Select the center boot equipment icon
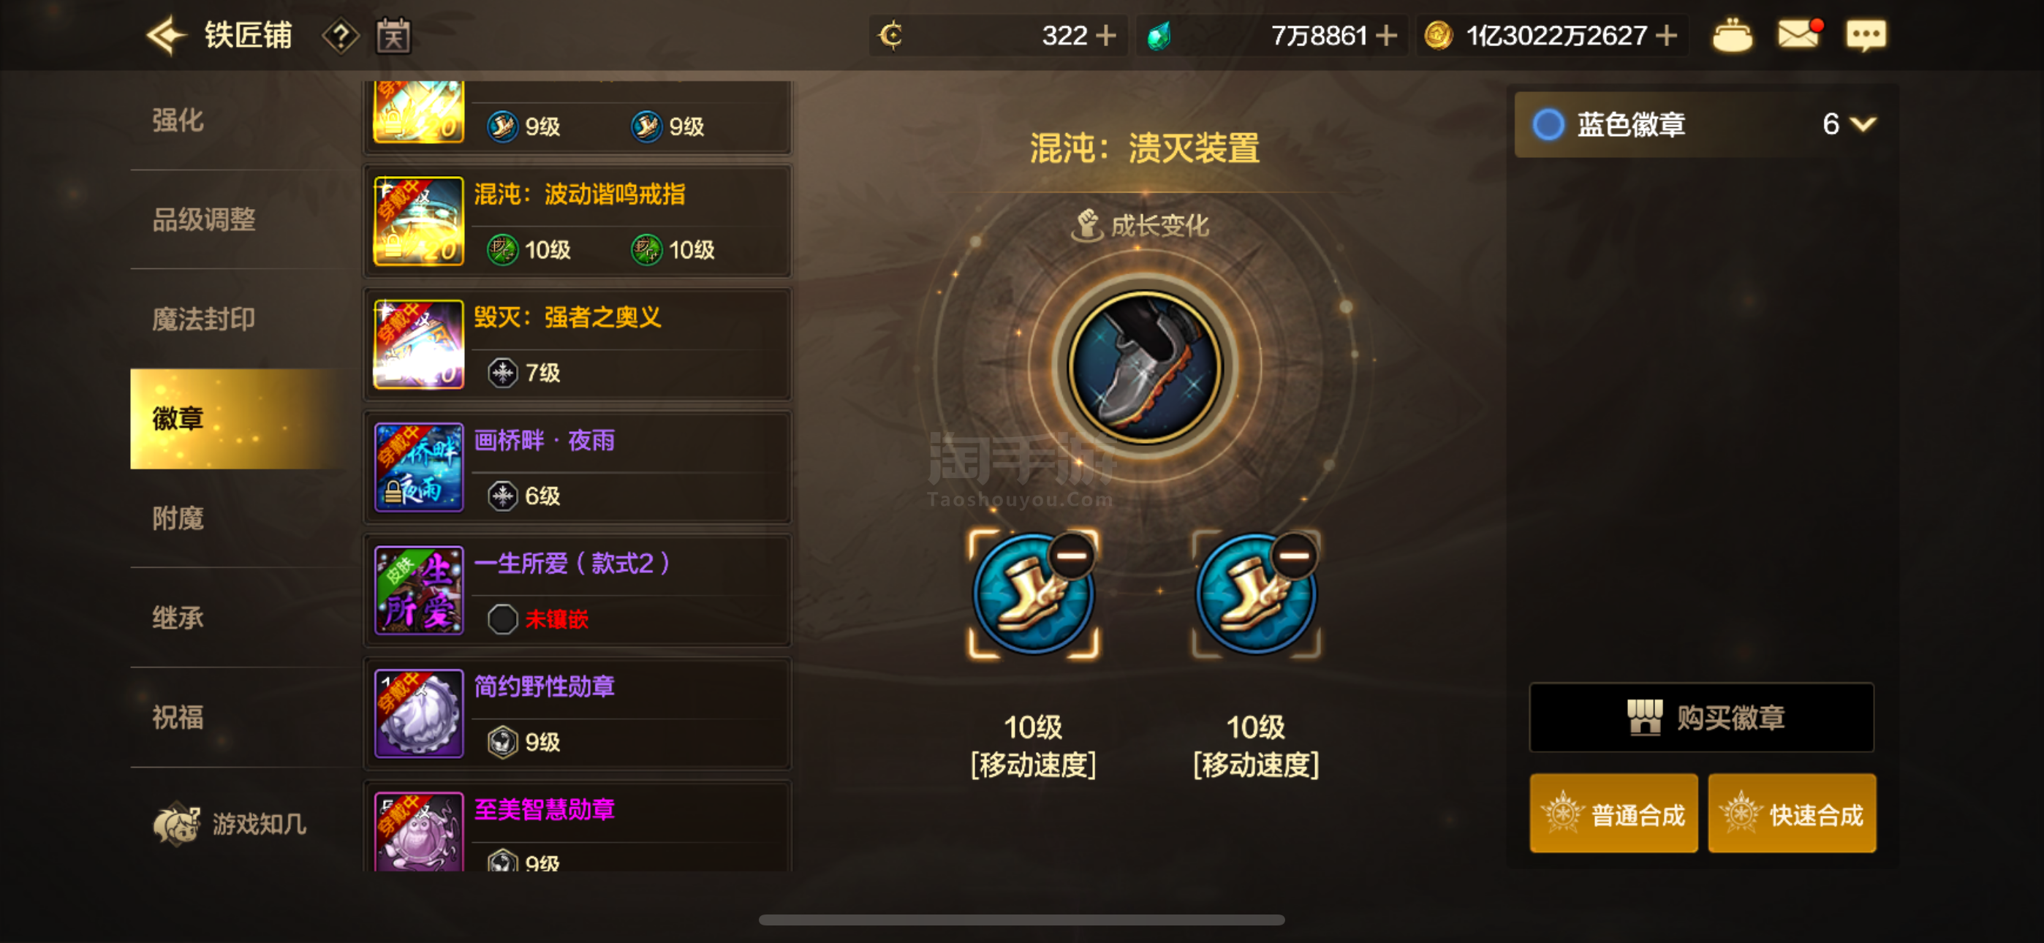The width and height of the screenshot is (2044, 943). tap(1144, 367)
